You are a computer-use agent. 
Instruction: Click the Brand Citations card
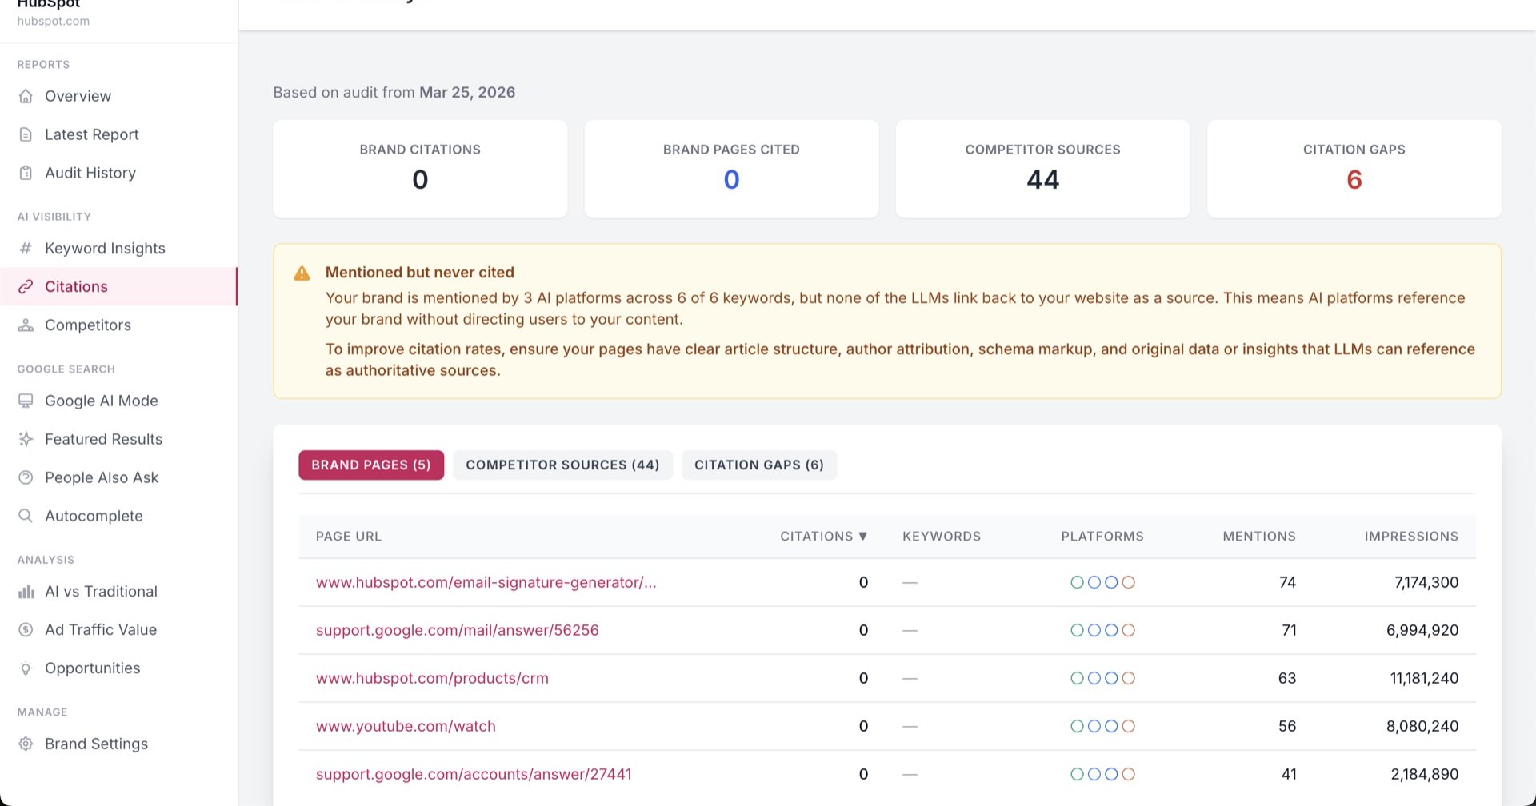[420, 169]
